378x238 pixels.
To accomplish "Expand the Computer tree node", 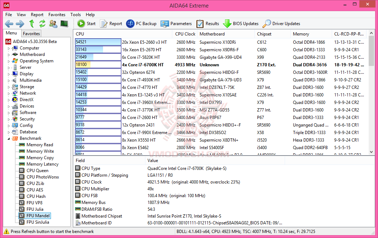I will (x=9, y=48).
